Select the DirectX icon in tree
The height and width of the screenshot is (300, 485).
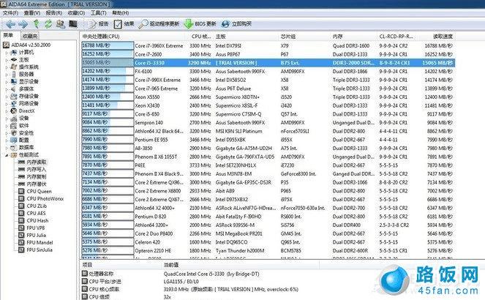point(14,111)
